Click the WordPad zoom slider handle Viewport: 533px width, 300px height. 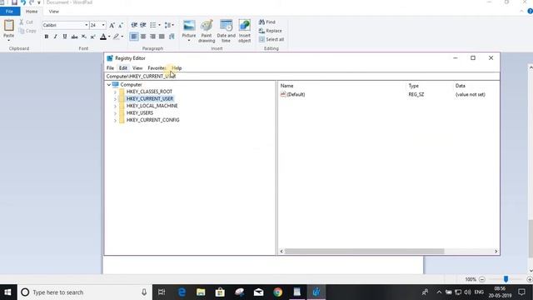(x=506, y=279)
